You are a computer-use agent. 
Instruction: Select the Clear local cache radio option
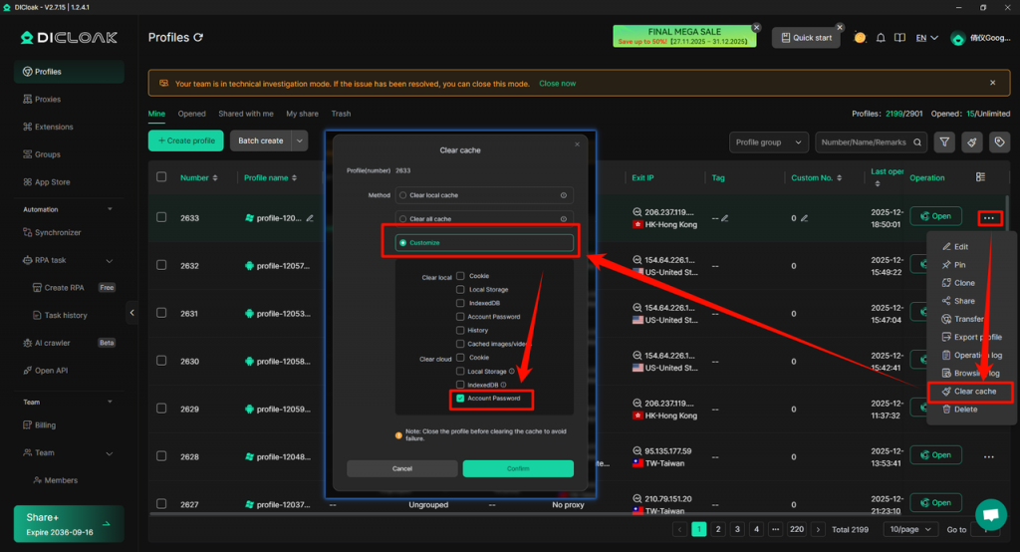point(402,195)
